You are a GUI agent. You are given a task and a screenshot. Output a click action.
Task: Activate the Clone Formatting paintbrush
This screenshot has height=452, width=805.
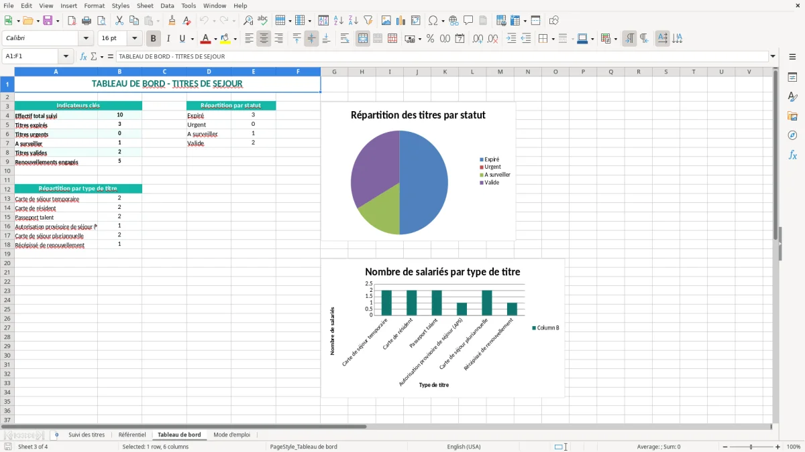[172, 21]
